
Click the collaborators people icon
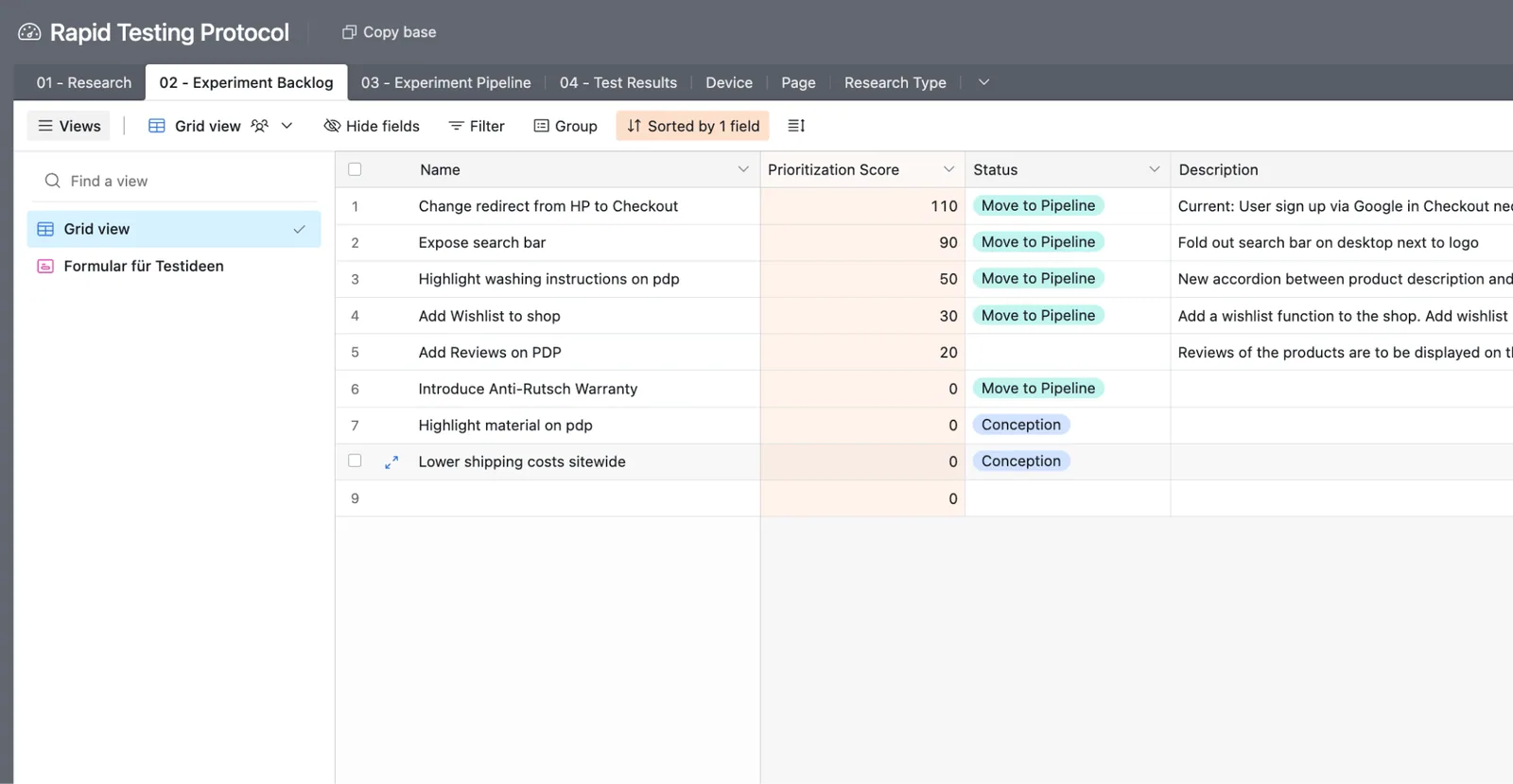[x=259, y=126]
